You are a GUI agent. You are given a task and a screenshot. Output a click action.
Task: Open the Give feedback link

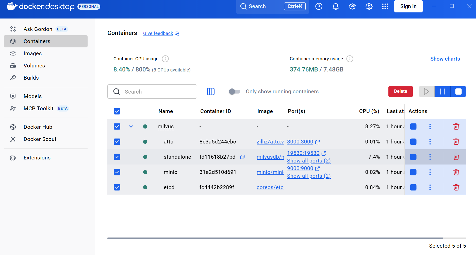pos(158,33)
